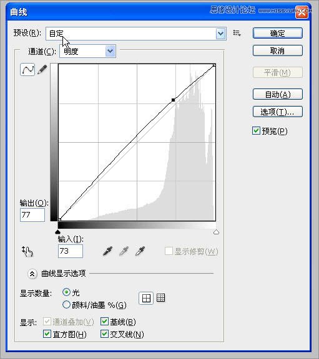Select the curve point editing tool
The width and height of the screenshot is (319, 359).
click(27, 70)
